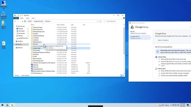This screenshot has width=191, height=107.
Task: Click chevron after My Drive in breadcrumb
Action: [51, 21]
